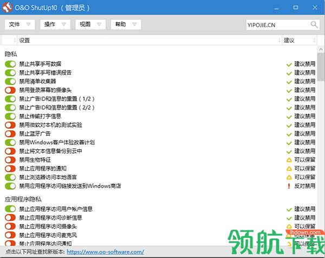Click check icon for 禁止应用程序访问诊断信息

pos(289,219)
